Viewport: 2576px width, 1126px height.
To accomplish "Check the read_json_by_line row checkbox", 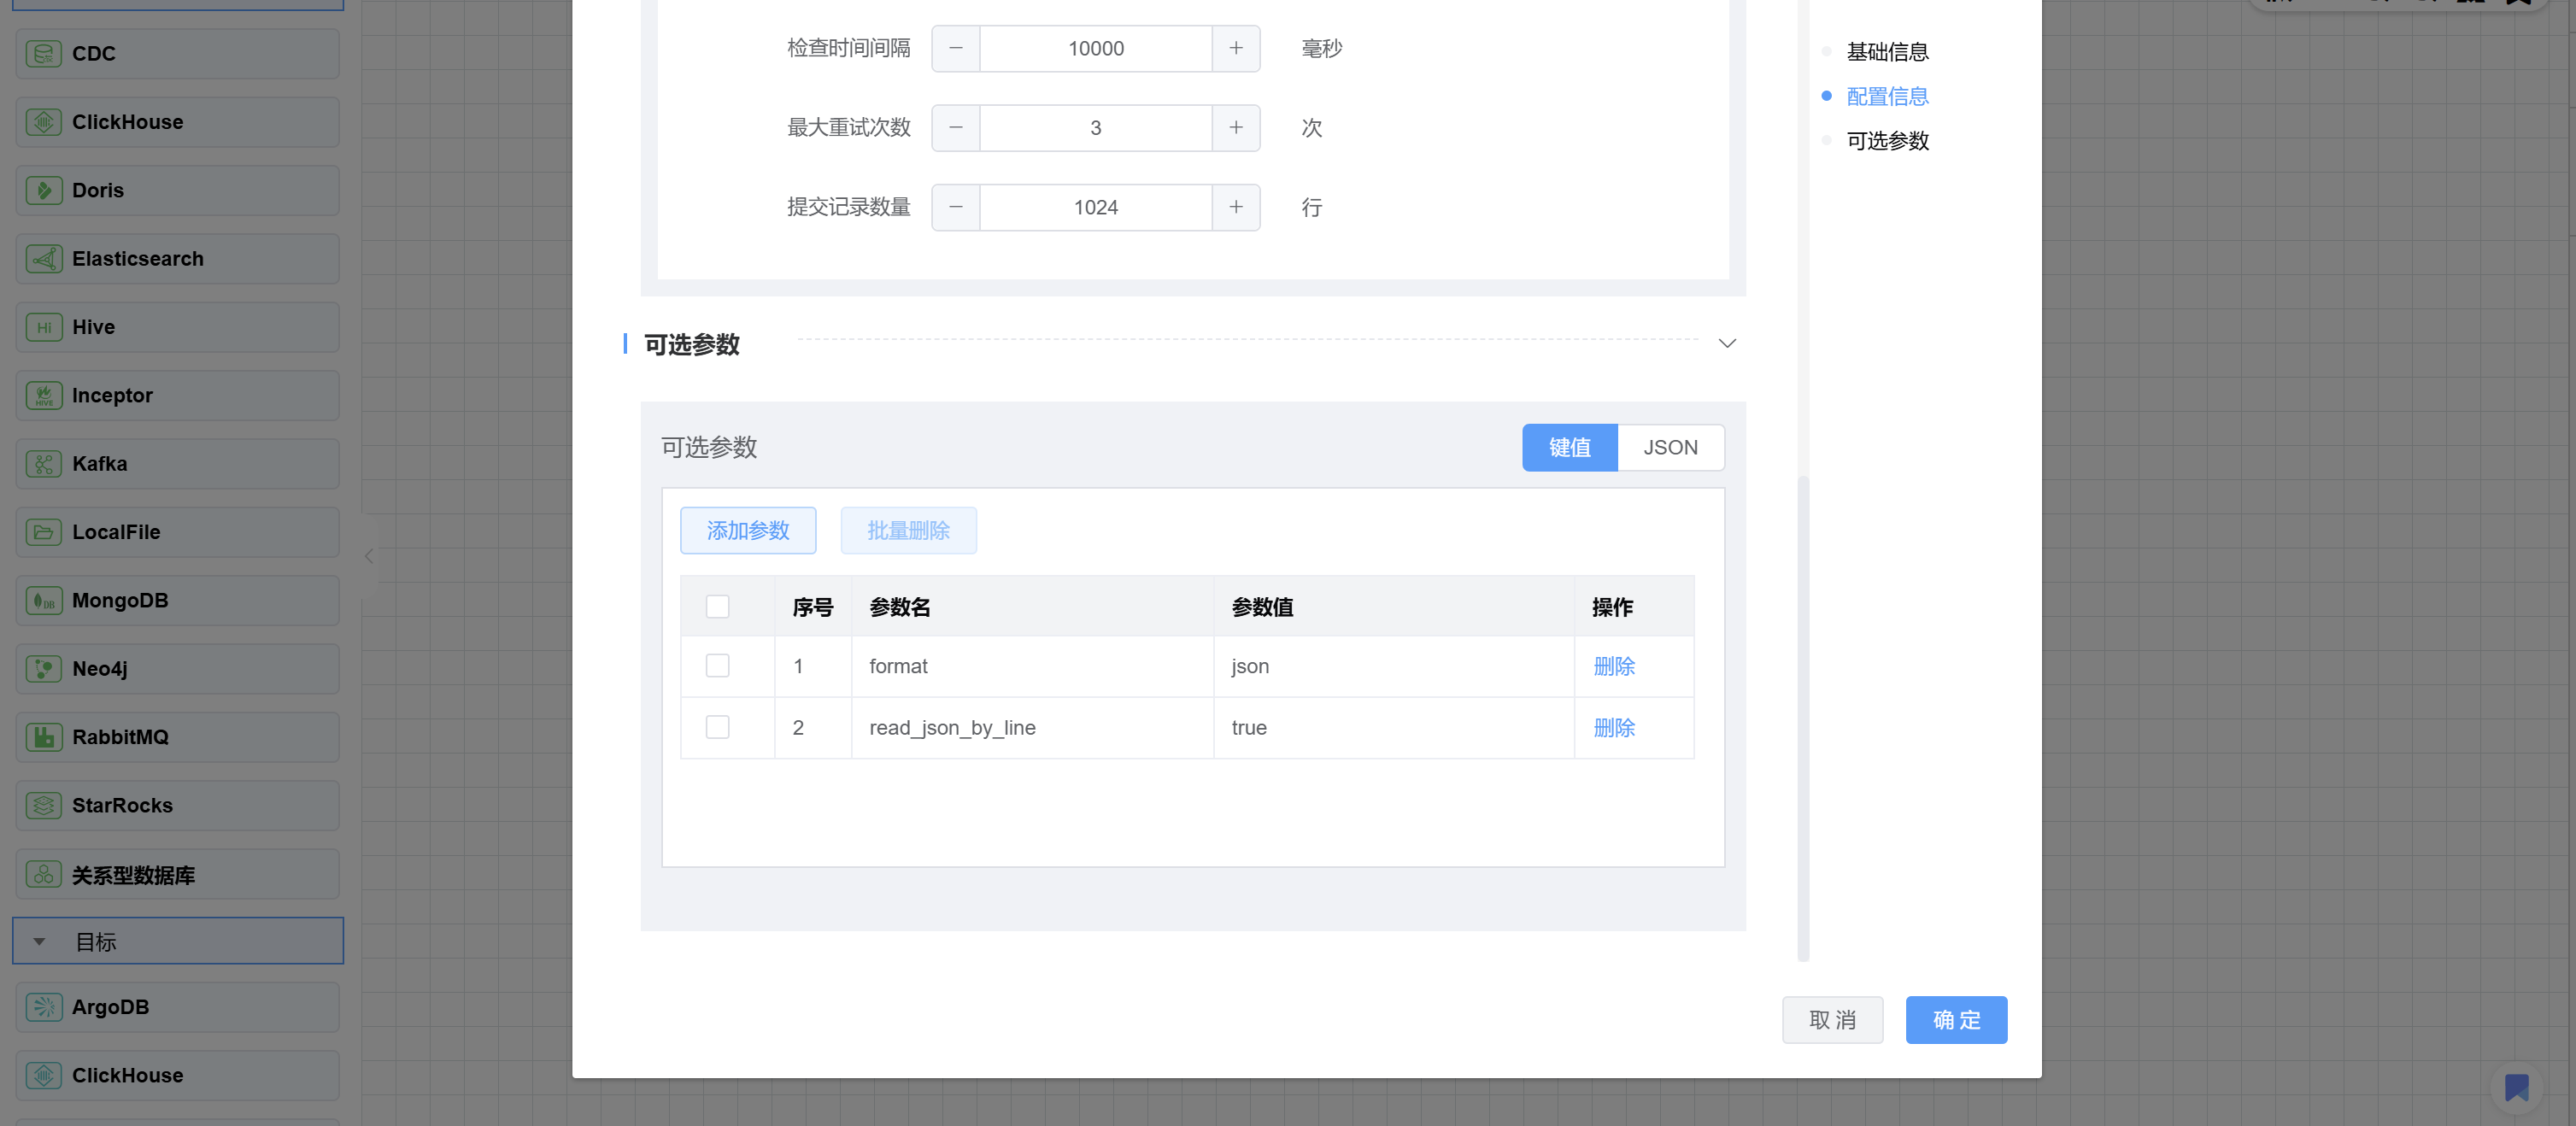I will [x=717, y=727].
